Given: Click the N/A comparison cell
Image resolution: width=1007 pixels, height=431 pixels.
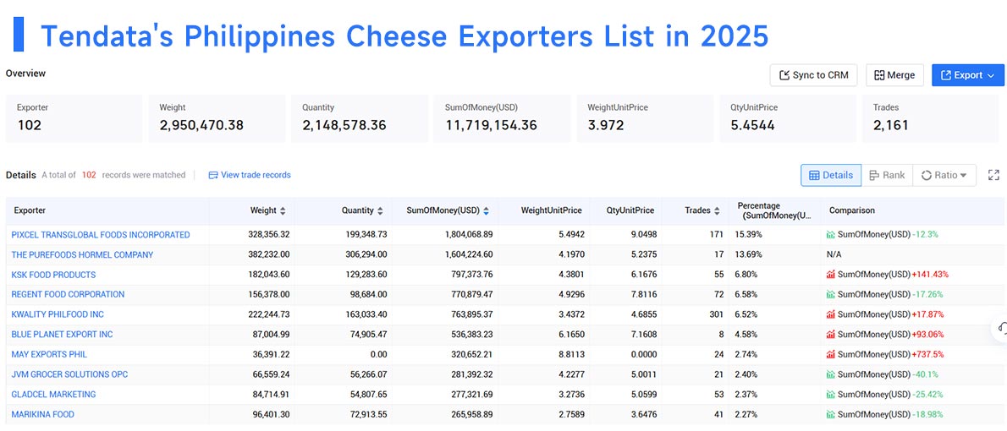Looking at the screenshot, I should 834,254.
